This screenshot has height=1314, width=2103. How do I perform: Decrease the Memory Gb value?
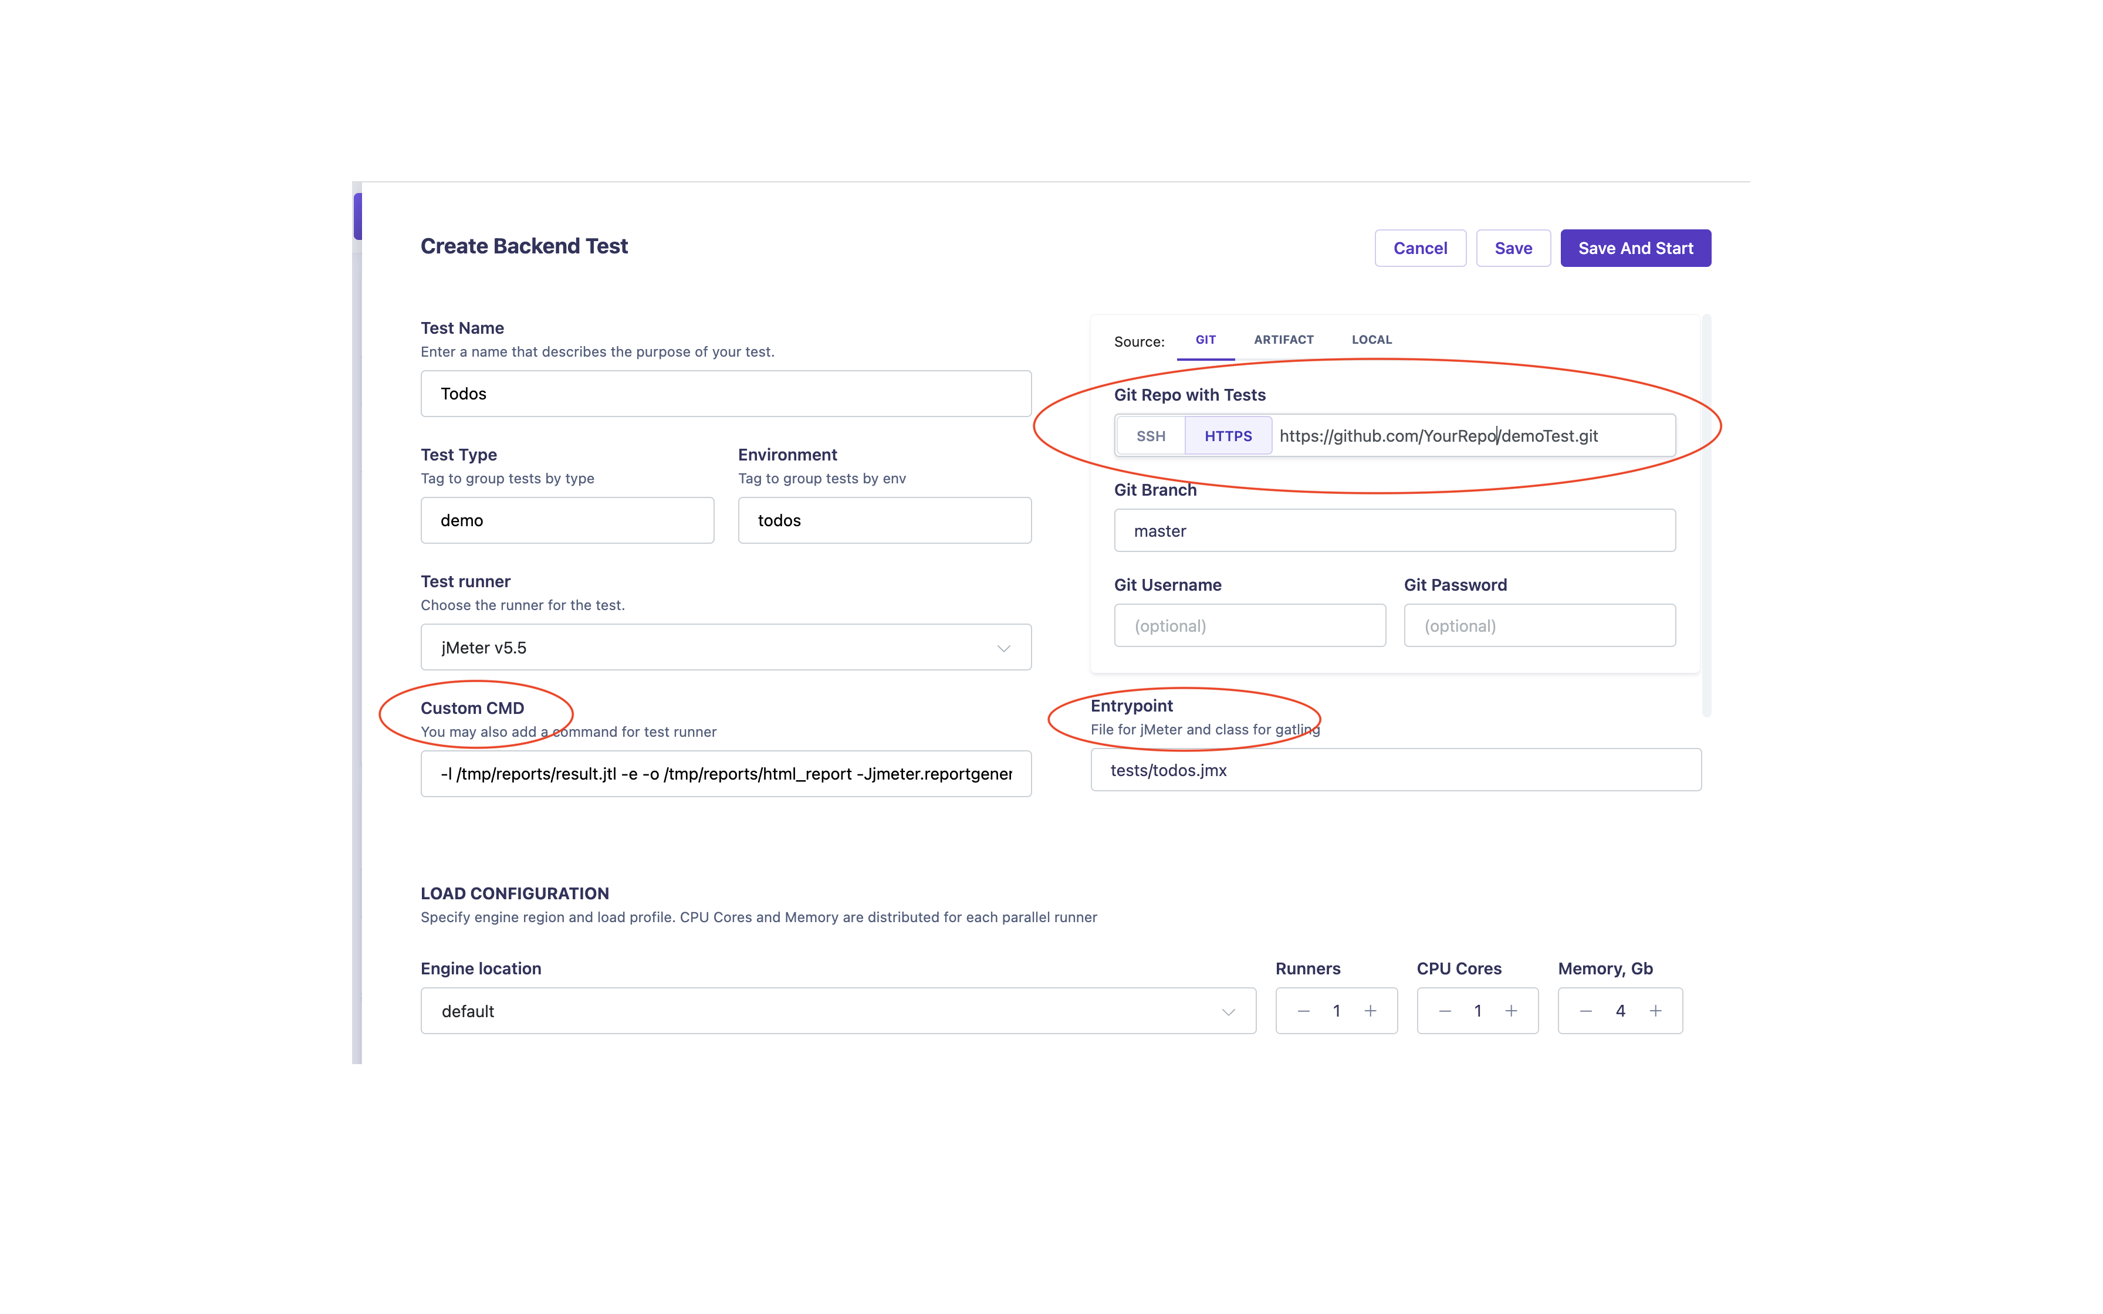pos(1585,1011)
